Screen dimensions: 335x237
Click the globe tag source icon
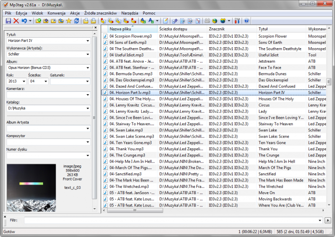(215, 21)
